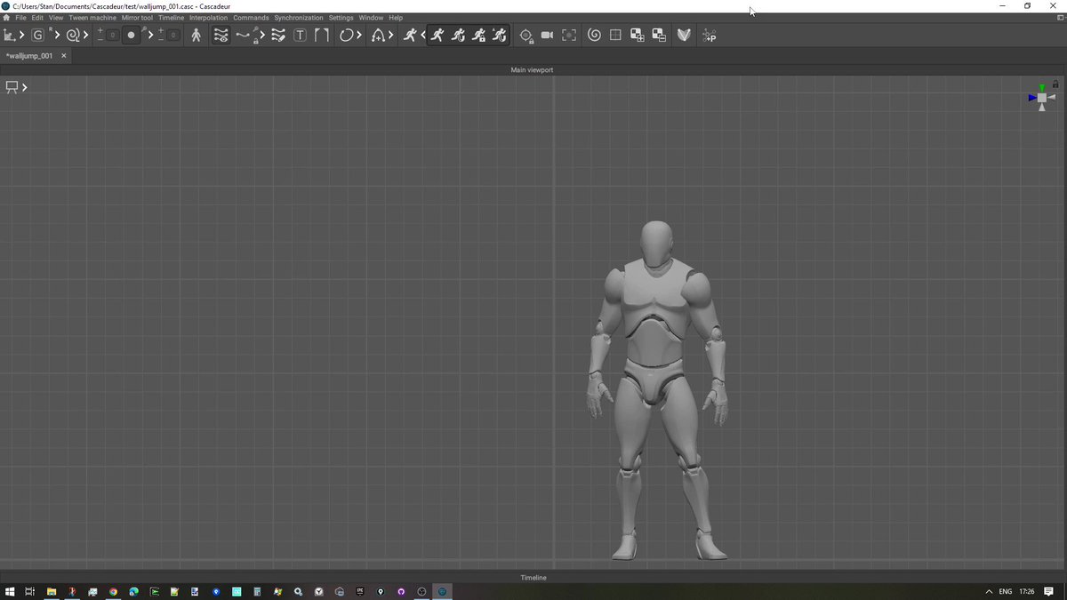
Task: Select the running figure with lock icon
Action: pos(478,36)
